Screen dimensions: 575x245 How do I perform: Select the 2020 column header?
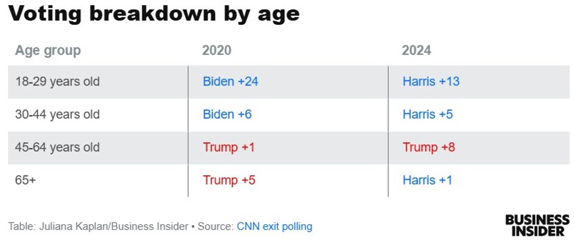[x=217, y=50]
